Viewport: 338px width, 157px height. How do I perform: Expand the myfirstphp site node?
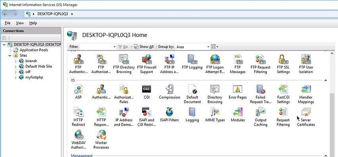(15, 77)
